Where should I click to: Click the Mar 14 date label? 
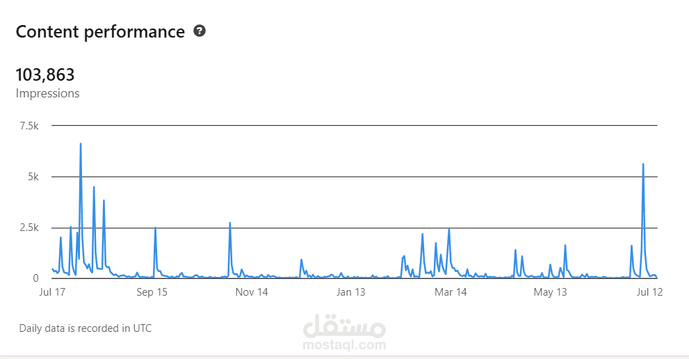(451, 292)
